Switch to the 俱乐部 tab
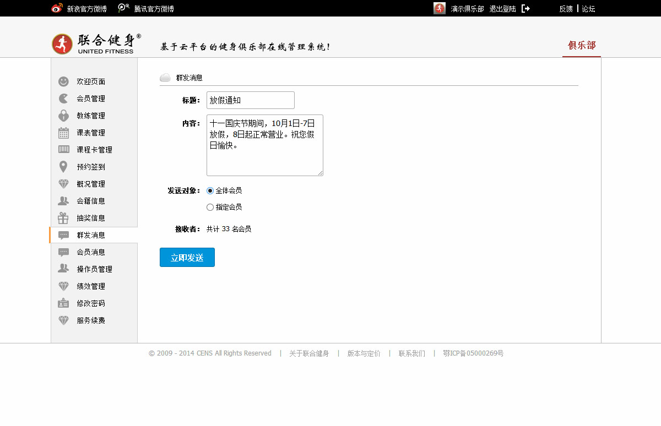661x426 pixels. (582, 46)
